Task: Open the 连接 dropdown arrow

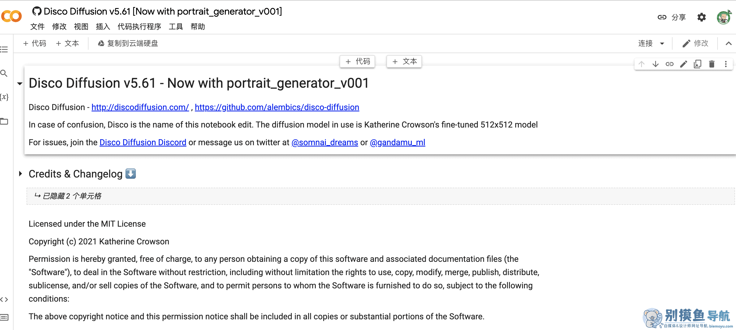Action: point(662,43)
